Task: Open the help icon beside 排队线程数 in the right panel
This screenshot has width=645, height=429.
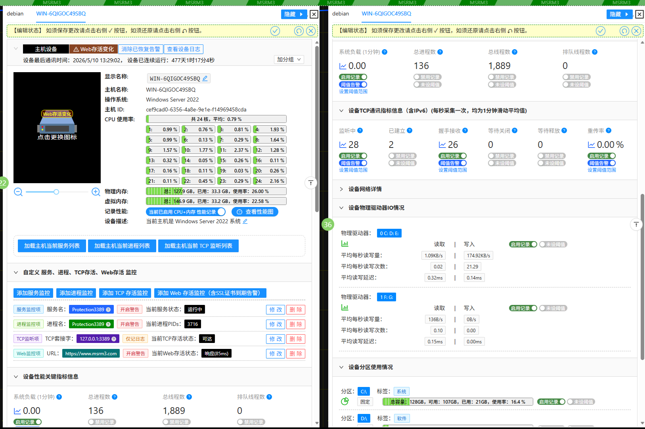Action: [x=595, y=52]
